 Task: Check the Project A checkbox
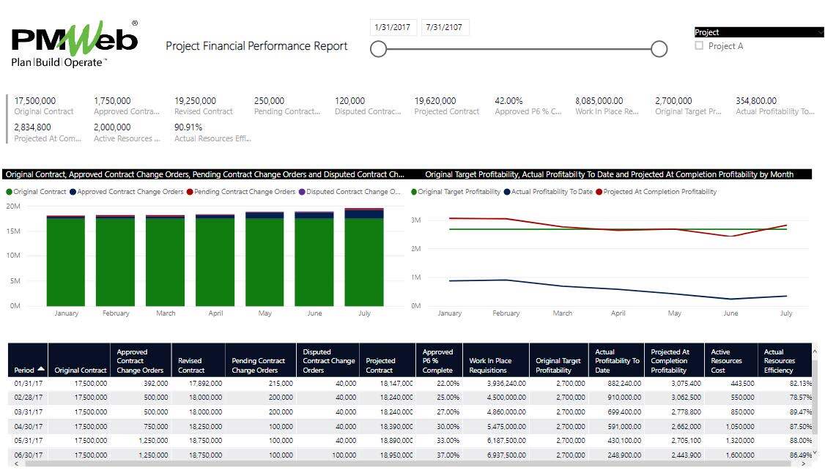point(699,45)
